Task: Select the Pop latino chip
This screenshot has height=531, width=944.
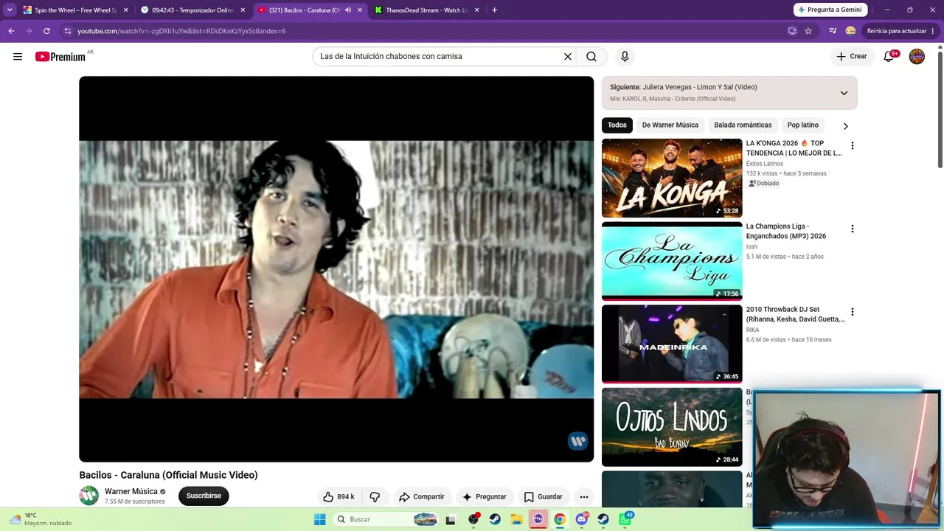Action: pos(803,125)
